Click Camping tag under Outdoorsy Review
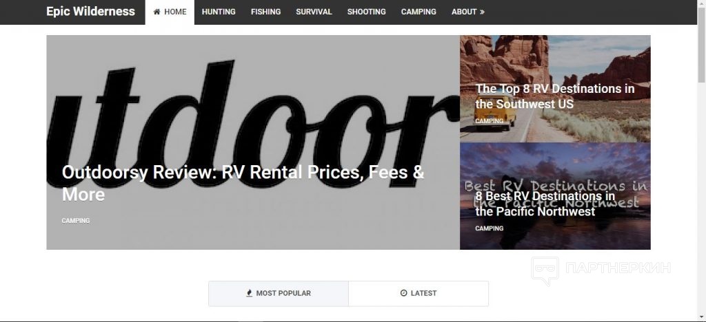Image resolution: width=706 pixels, height=322 pixels. pyautogui.click(x=76, y=220)
